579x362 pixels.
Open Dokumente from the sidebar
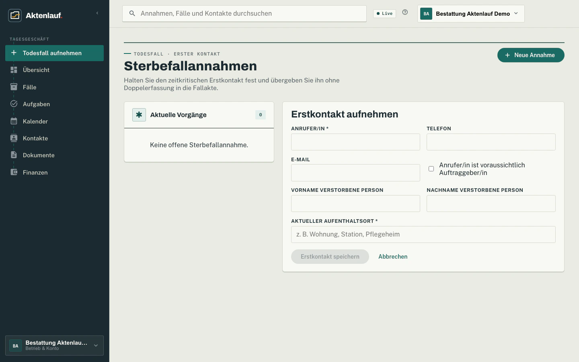54,155
